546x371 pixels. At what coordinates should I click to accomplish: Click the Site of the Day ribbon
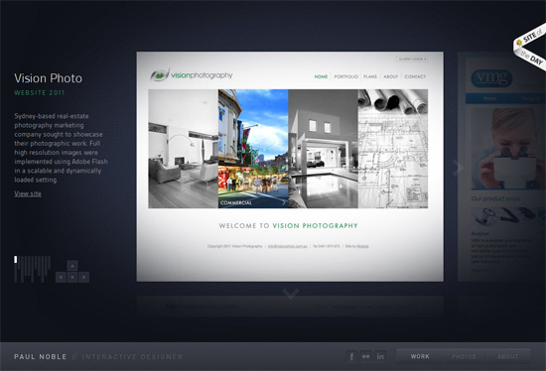tap(530, 47)
